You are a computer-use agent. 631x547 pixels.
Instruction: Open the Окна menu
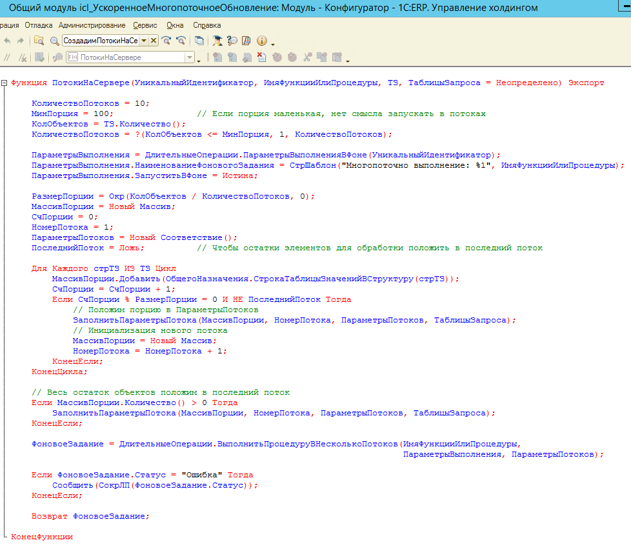(175, 25)
